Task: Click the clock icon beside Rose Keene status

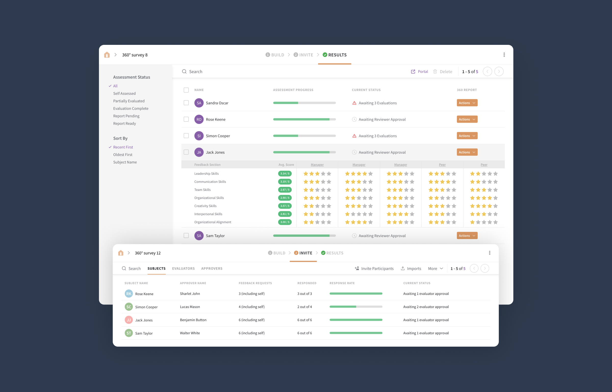Action: point(354,119)
